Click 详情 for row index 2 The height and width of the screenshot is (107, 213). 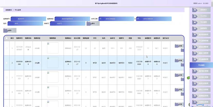[179, 61]
